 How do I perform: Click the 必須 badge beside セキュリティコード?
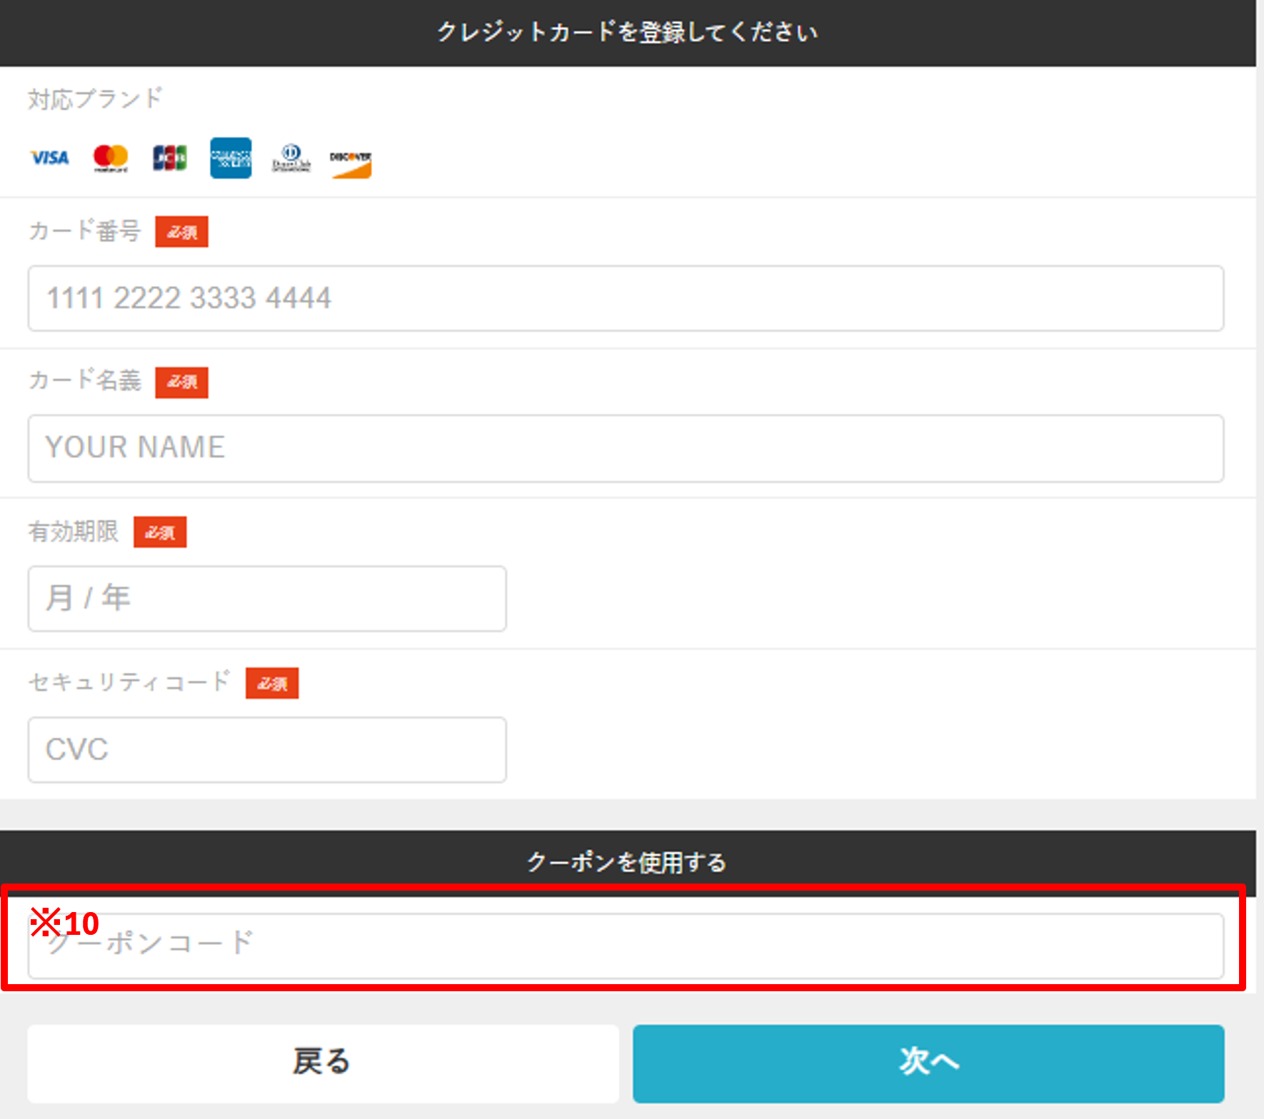pyautogui.click(x=272, y=684)
